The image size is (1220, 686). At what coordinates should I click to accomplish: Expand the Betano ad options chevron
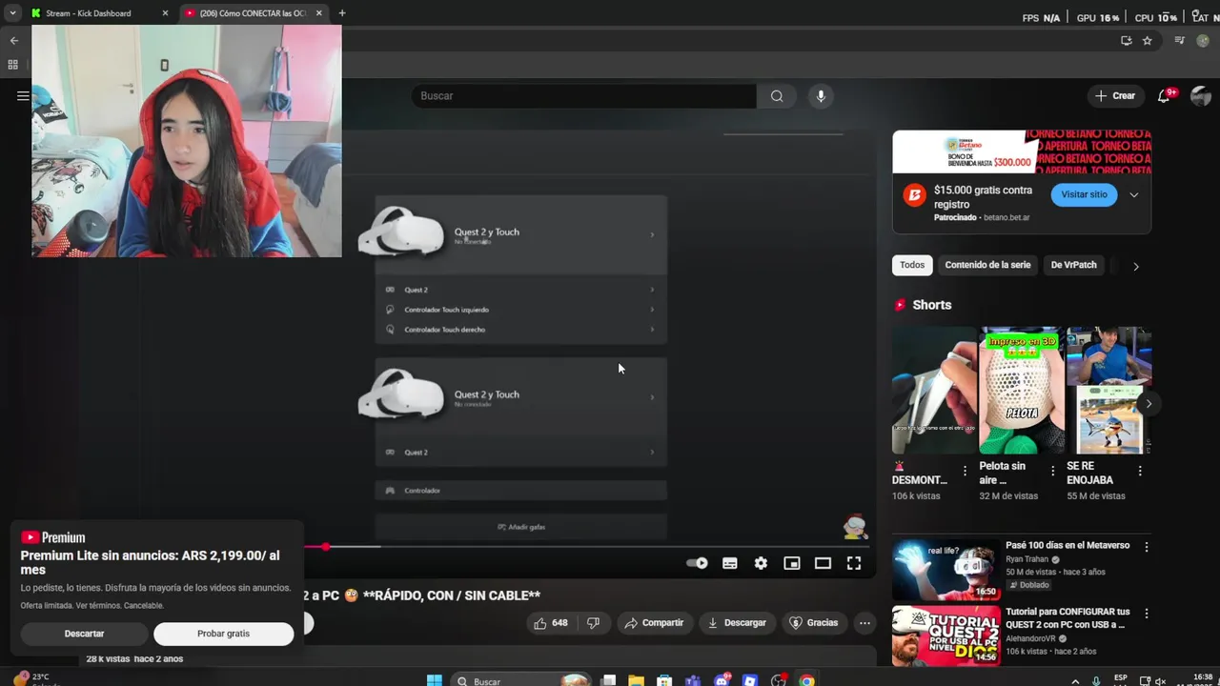[x=1134, y=194]
